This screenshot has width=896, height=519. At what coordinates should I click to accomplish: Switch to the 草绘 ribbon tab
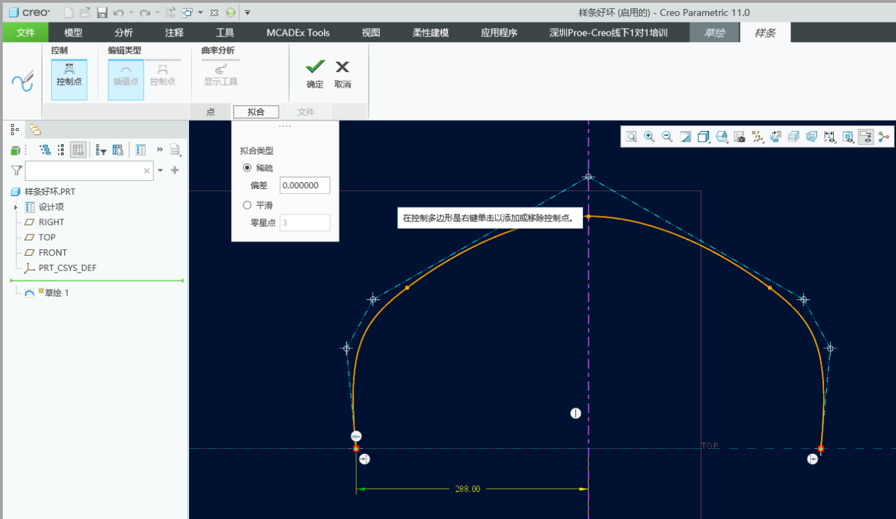coord(714,32)
